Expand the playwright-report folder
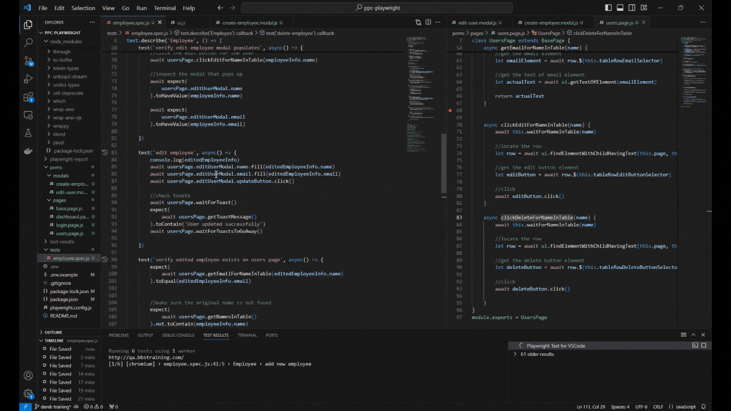The image size is (731, 411). [69, 159]
